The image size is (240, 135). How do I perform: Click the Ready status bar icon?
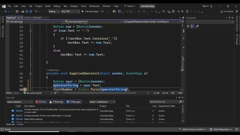pyautogui.click(x=2, y=129)
